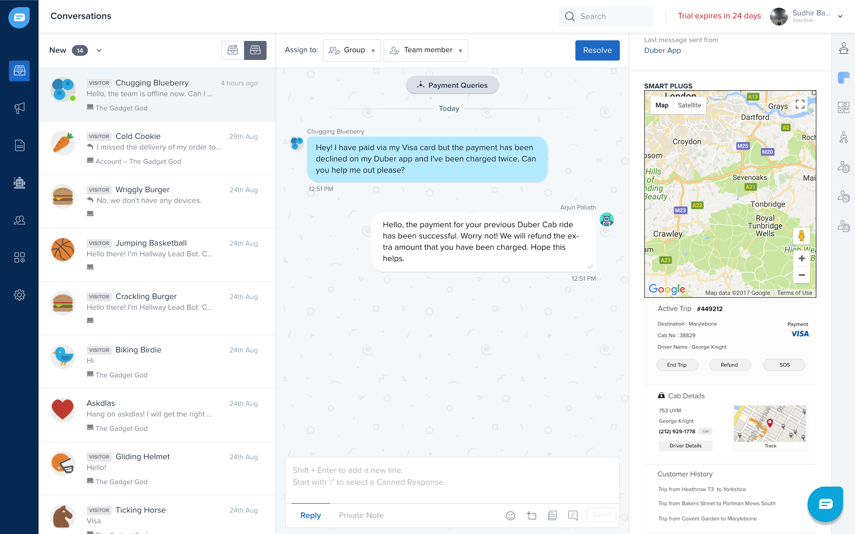The width and height of the screenshot is (855, 534).
Task: Expand the New conversations filter dropdown
Action: tap(99, 51)
